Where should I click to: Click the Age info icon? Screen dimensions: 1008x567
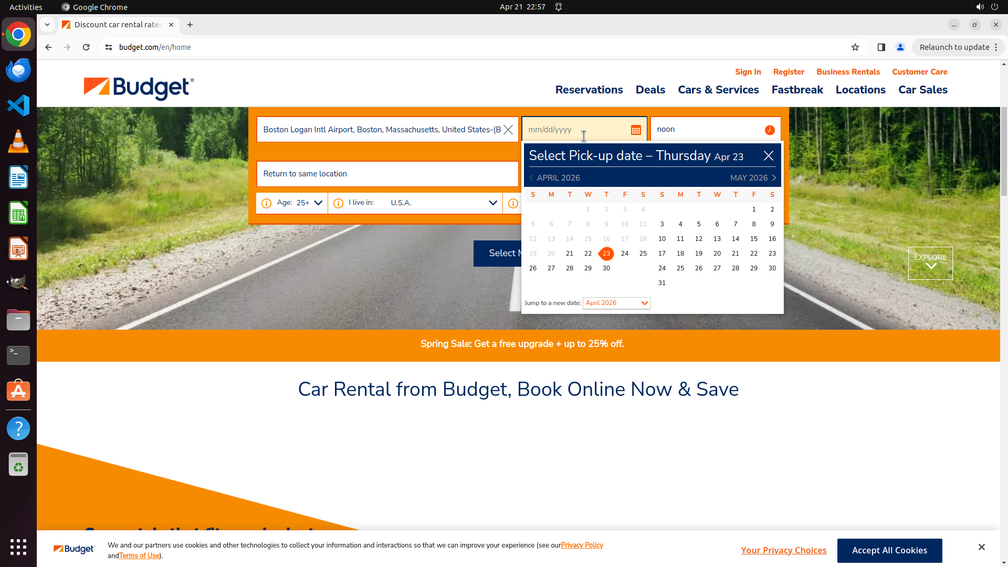point(266,203)
